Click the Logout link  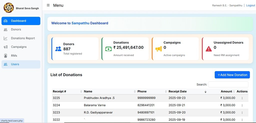(250, 6)
